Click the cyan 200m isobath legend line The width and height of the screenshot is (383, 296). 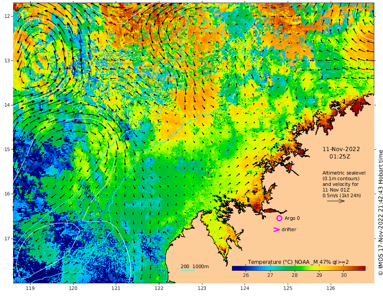(188, 270)
